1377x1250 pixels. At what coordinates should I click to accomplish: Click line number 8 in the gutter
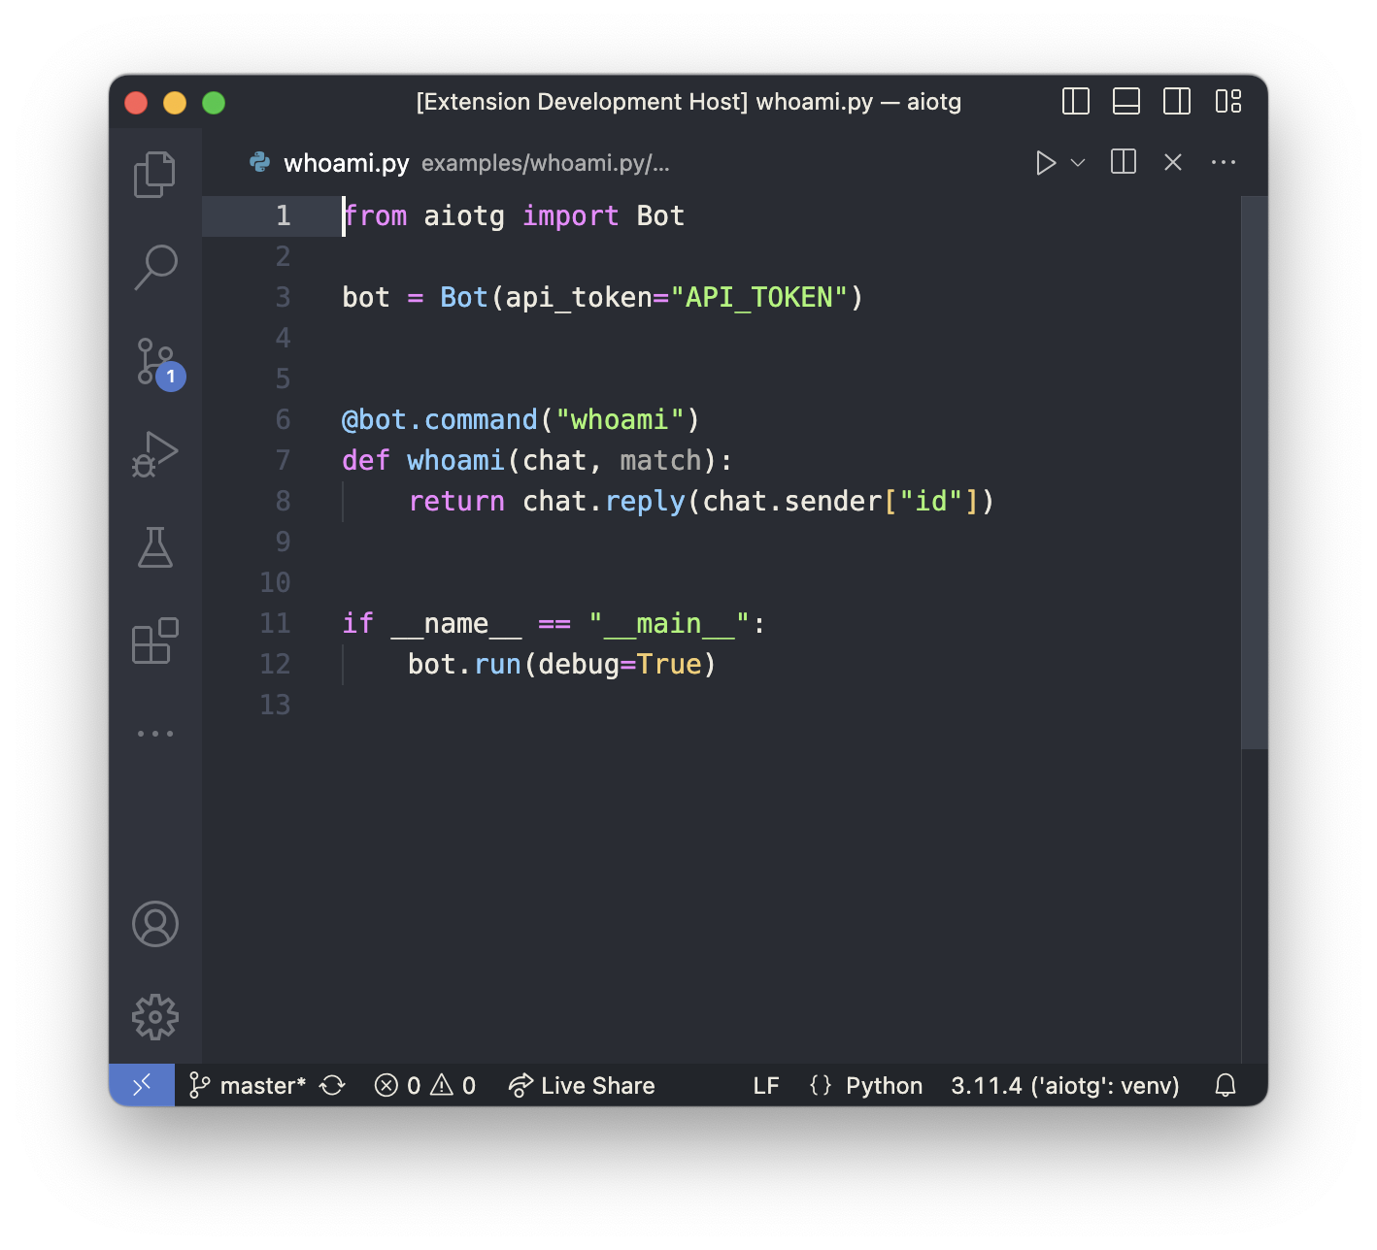283,501
